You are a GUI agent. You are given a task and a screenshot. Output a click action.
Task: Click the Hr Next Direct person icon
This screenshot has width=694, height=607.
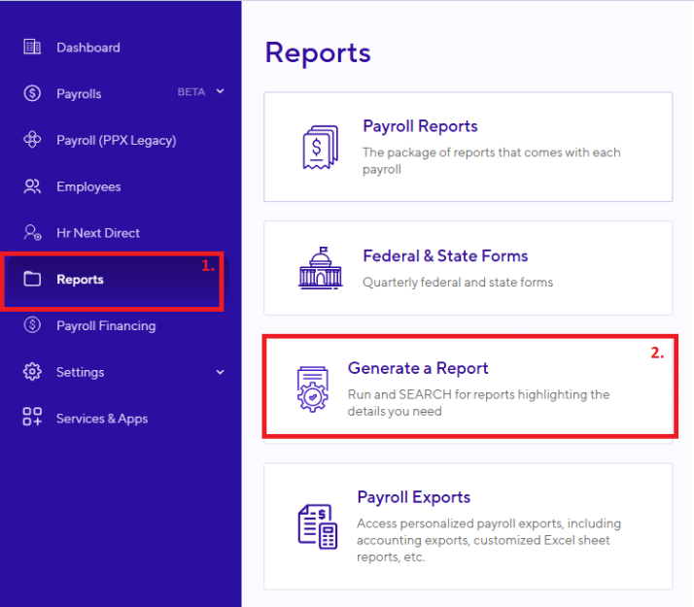pyautogui.click(x=32, y=232)
